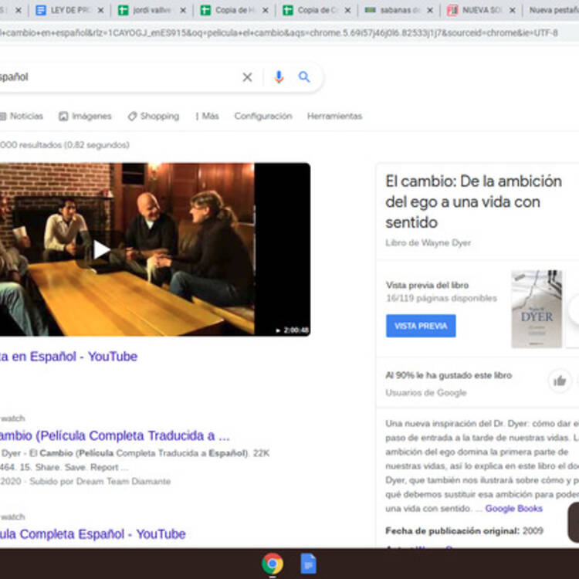
Task: Switch to the 'Nueva pestaña' tab
Action: click(x=554, y=10)
